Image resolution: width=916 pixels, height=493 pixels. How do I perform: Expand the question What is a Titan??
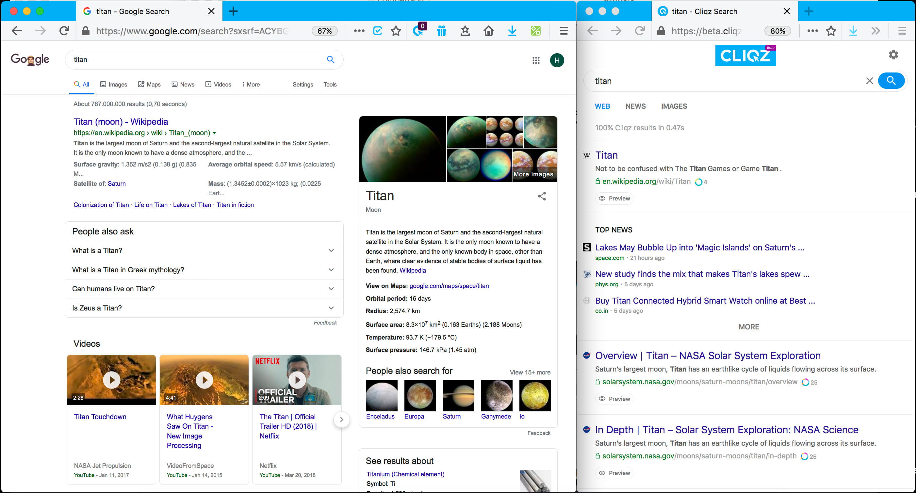[204, 251]
